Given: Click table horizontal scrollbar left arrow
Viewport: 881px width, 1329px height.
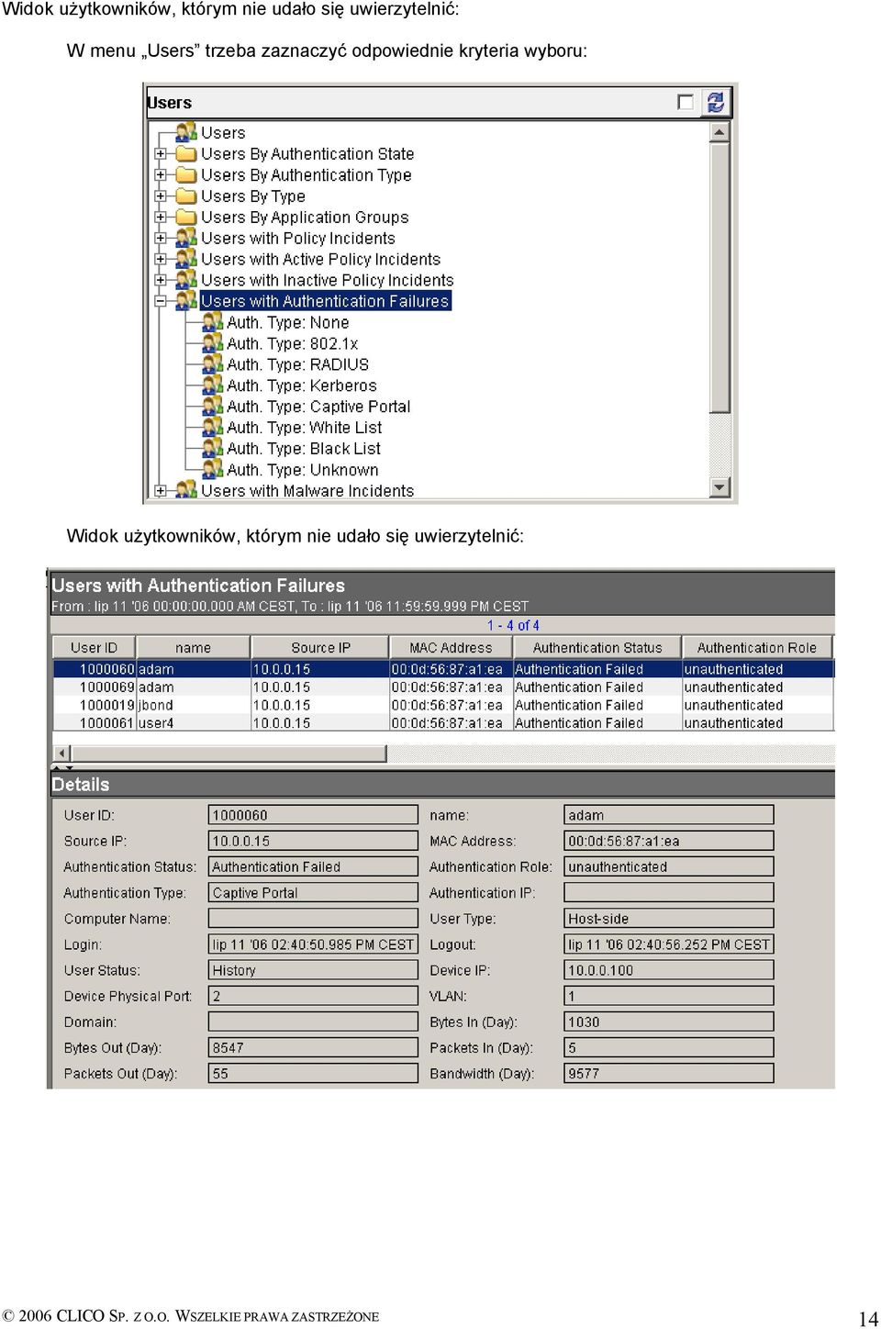Looking at the screenshot, I should [x=62, y=754].
